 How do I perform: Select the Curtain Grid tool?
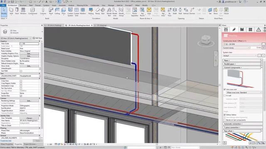[76, 12]
